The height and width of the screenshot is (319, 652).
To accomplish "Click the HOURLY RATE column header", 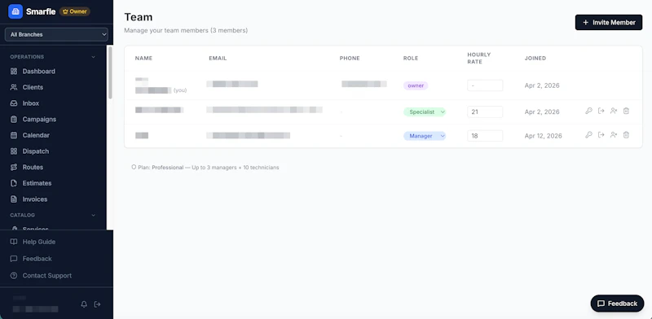I will coord(479,58).
